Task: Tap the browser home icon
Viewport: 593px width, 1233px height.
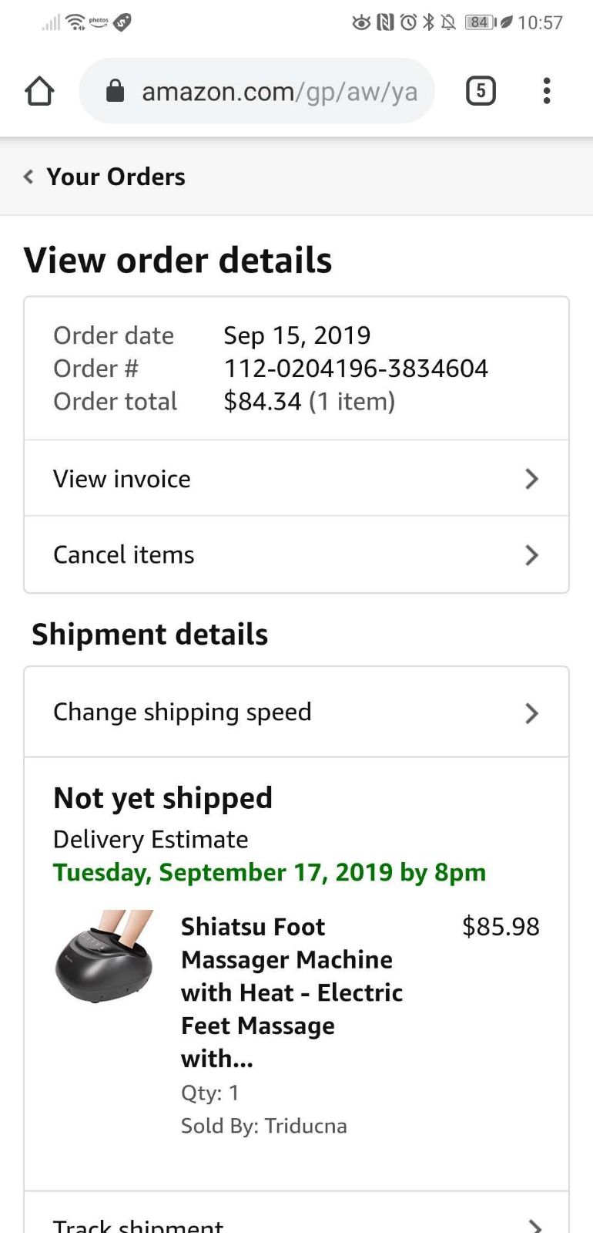Action: [x=39, y=91]
